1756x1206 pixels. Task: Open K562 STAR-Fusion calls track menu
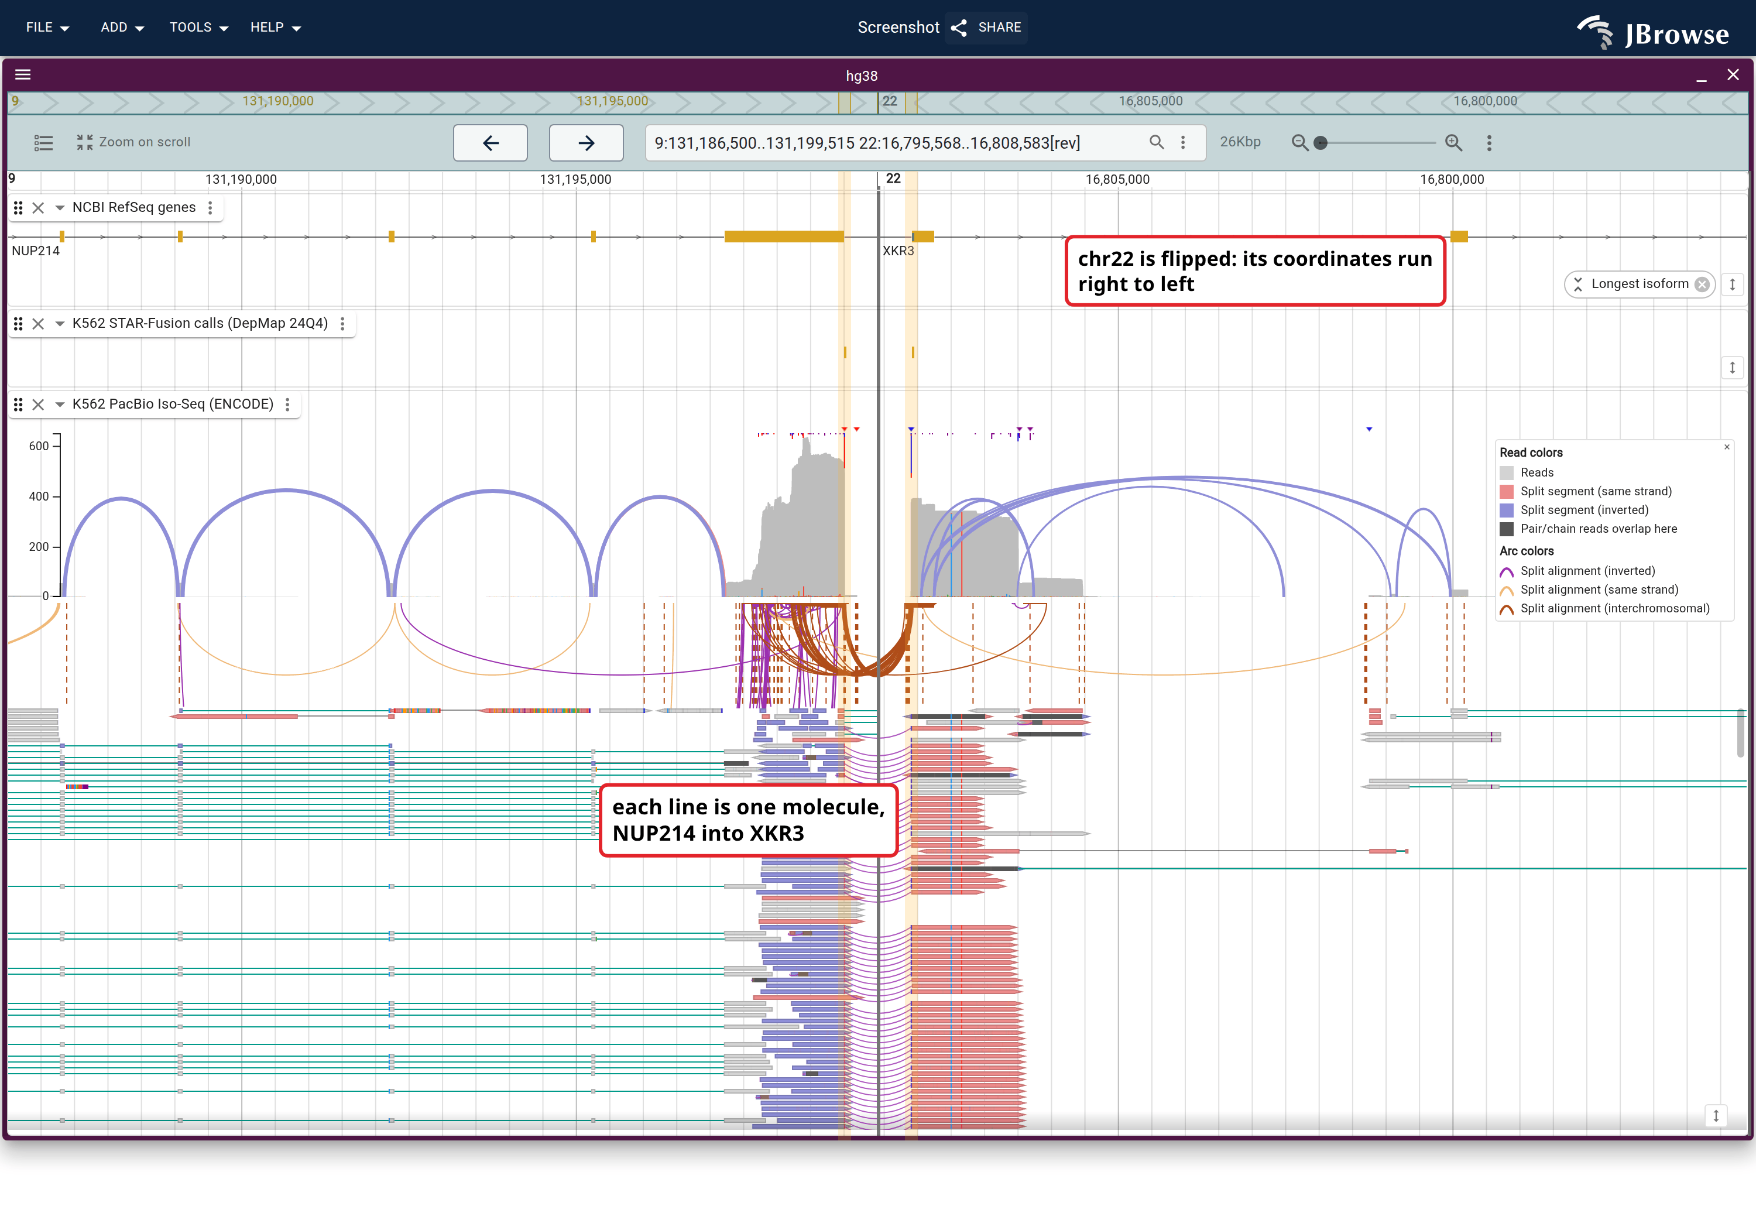point(343,324)
